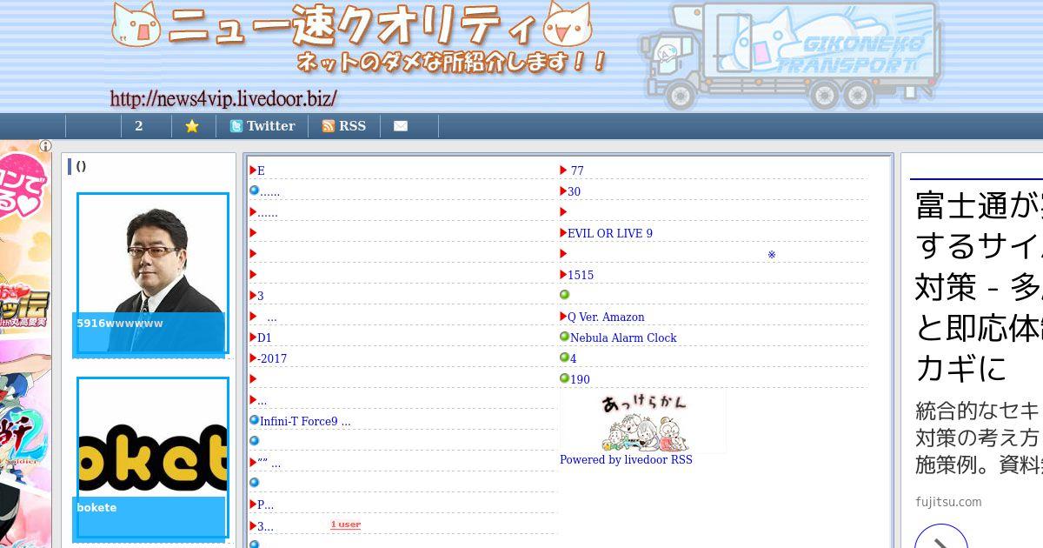Open the '1515' article link

[581, 275]
